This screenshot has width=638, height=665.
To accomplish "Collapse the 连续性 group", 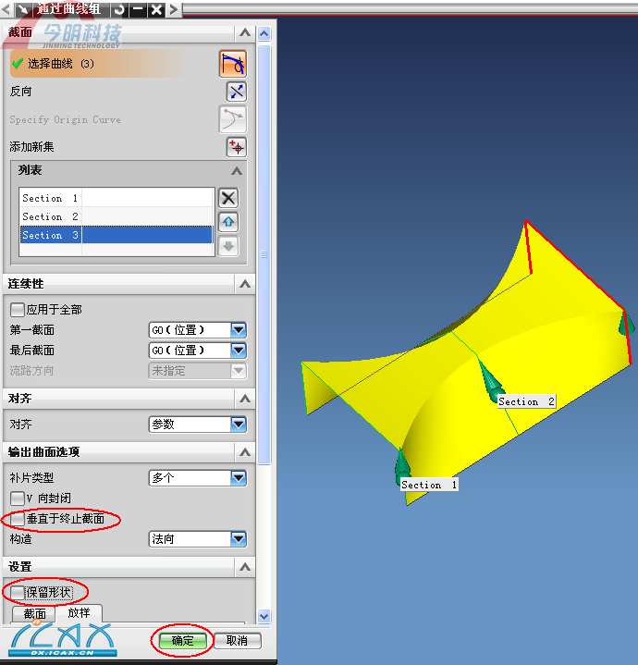I will (x=245, y=284).
